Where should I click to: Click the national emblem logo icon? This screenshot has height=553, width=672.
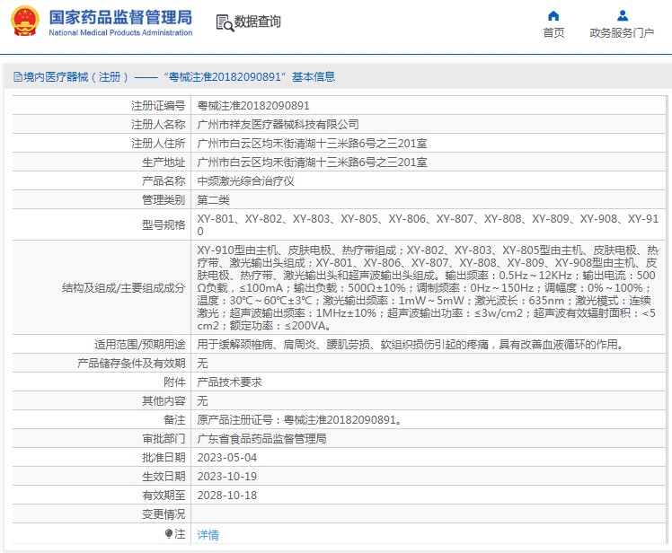click(x=23, y=22)
